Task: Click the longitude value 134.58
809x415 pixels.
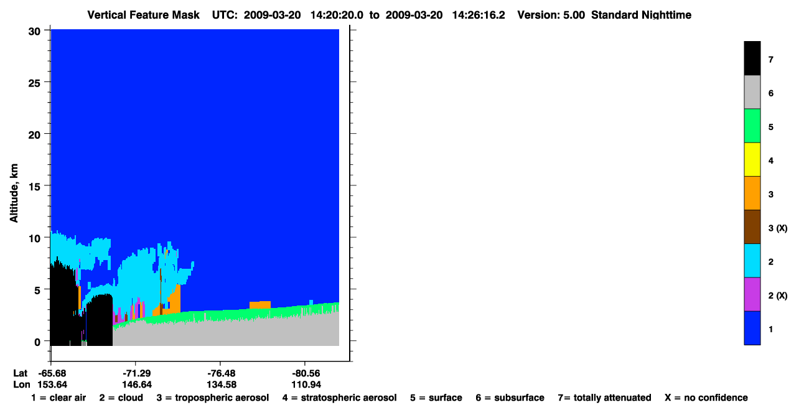Action: 221,384
